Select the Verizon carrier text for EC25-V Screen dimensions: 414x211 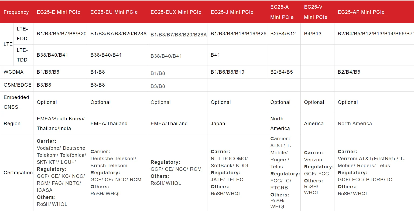(x=313, y=160)
